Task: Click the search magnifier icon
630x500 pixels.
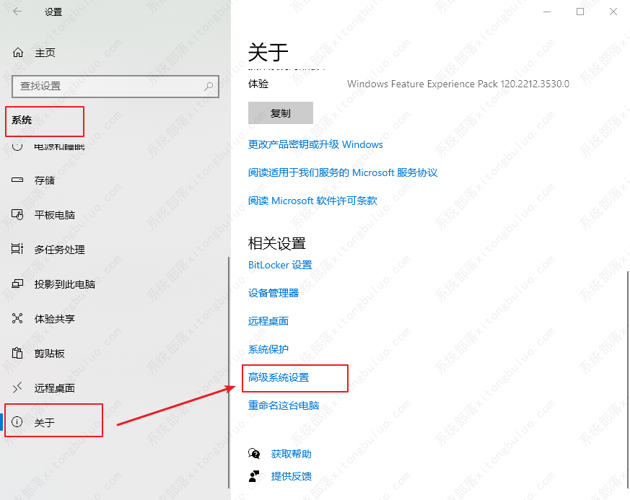Action: pyautogui.click(x=209, y=86)
